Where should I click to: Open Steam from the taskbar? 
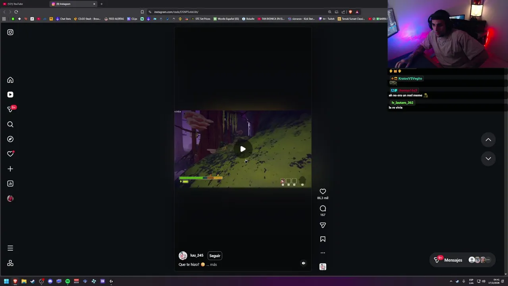point(33,281)
